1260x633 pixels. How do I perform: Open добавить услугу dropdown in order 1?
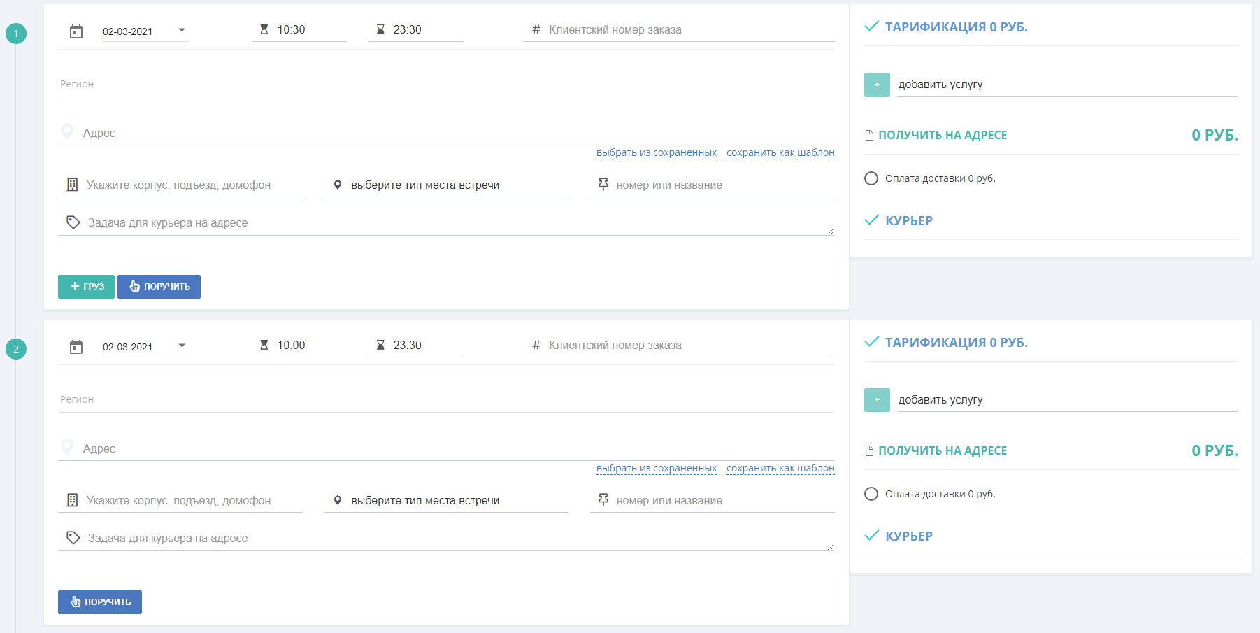coord(1068,85)
